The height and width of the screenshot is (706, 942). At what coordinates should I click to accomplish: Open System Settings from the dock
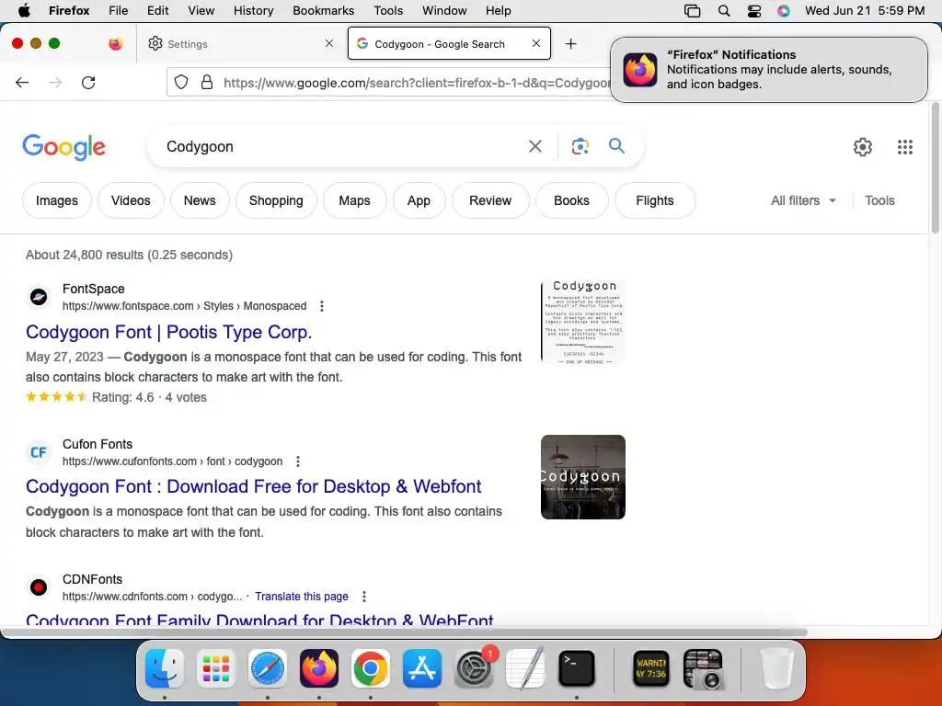(x=474, y=667)
